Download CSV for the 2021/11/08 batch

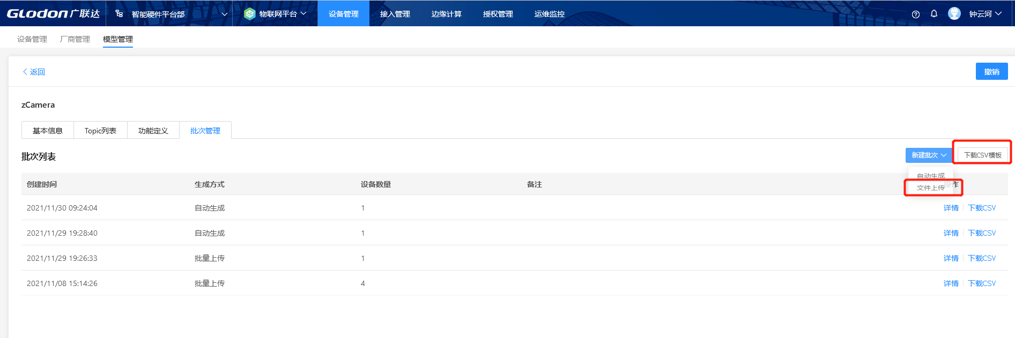982,283
